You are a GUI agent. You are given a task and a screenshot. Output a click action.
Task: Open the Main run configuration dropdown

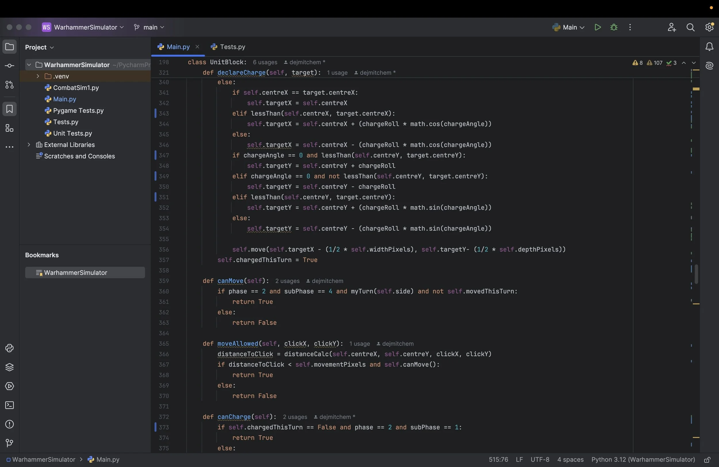click(x=569, y=27)
